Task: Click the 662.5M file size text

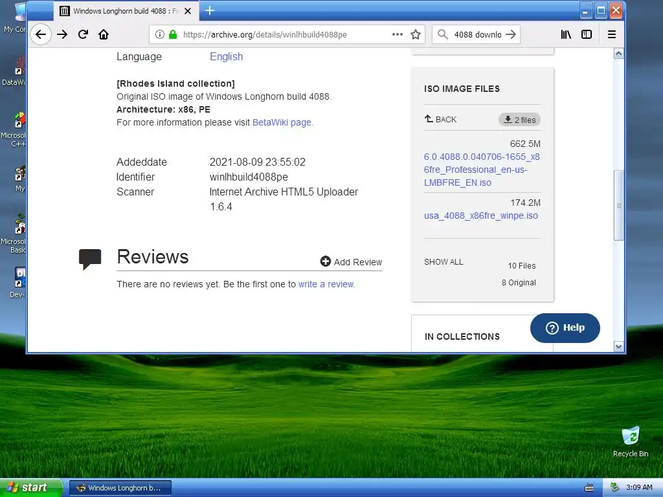Action: [x=525, y=144]
